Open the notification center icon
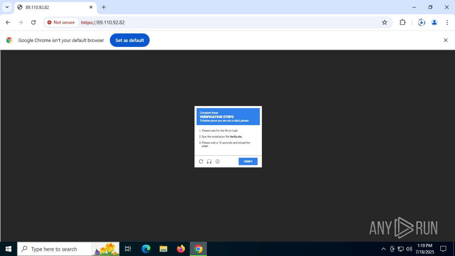 click(x=443, y=249)
